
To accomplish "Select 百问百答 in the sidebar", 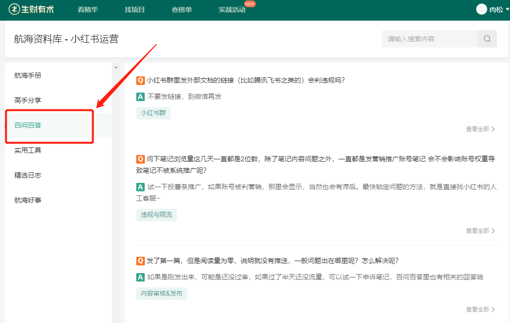I will (28, 125).
